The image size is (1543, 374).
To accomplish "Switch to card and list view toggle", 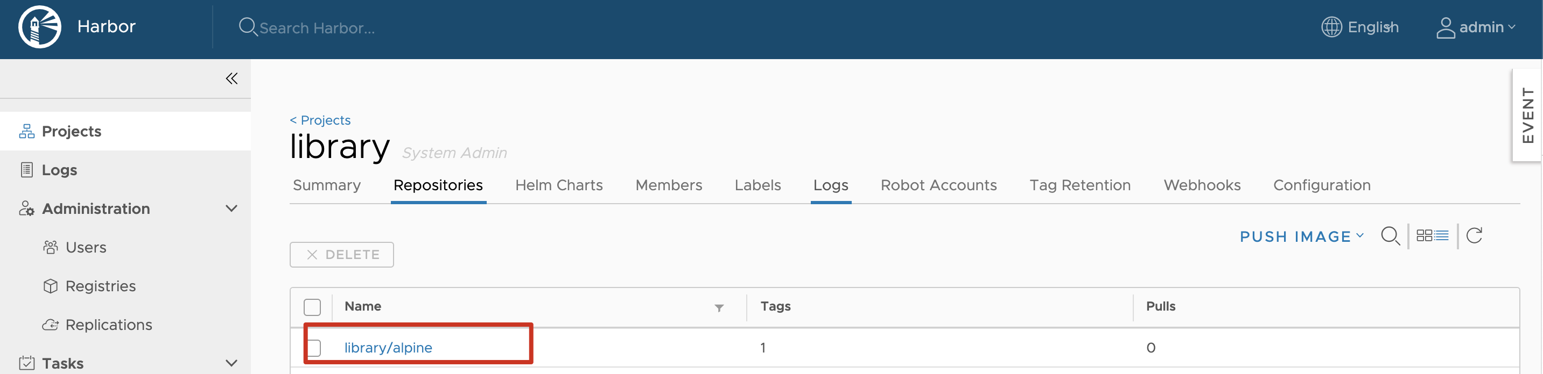I will tap(1432, 235).
